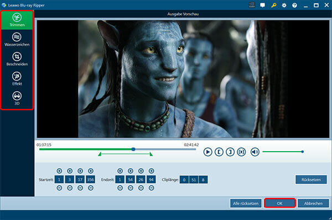The height and width of the screenshot is (220, 332).
Task: Open the Wasserzeichen panel
Action: [x=17, y=40]
